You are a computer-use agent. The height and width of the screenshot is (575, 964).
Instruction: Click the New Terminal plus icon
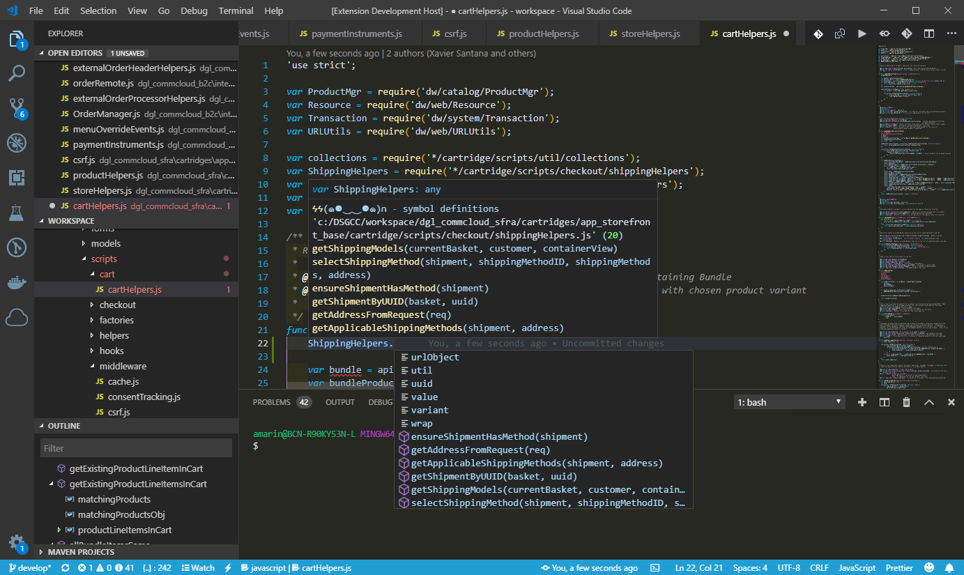click(862, 402)
